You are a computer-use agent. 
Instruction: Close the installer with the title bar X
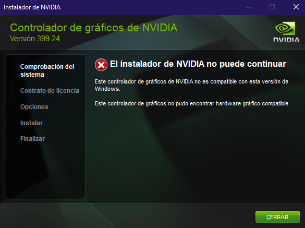(x=296, y=7)
